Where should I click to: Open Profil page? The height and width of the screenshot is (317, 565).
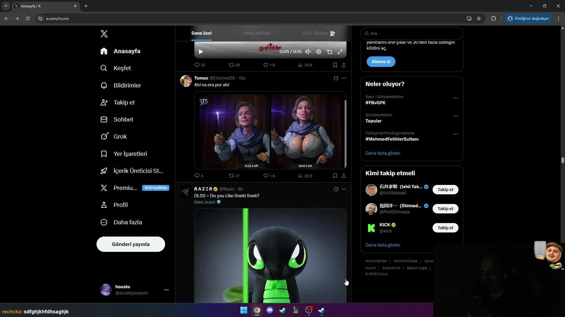pyautogui.click(x=114, y=205)
